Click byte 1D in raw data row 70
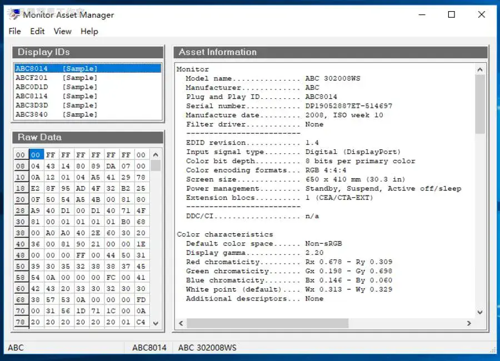The image size is (500, 361). click(81, 311)
